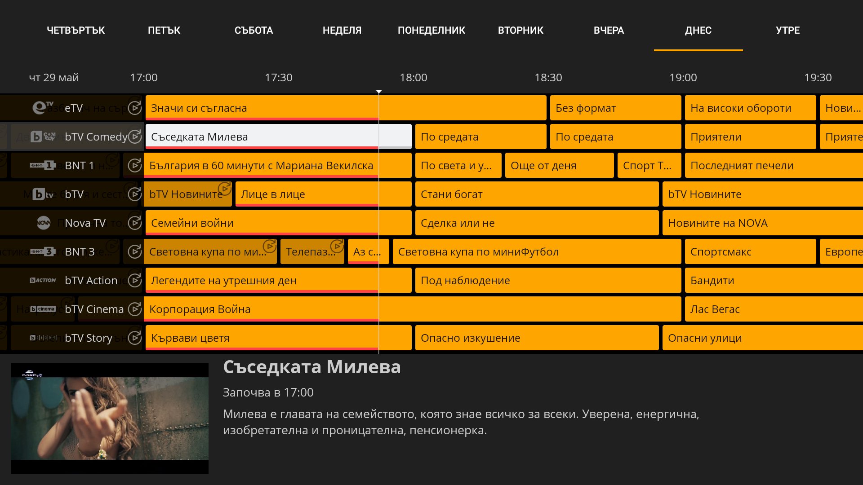Select Сделка или не program block
Viewport: 863px width, 485px height.
coord(537,223)
